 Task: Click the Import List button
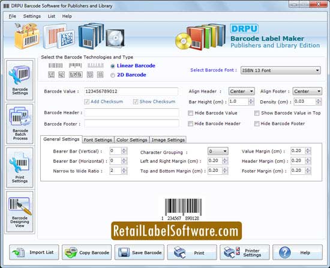tap(34, 252)
